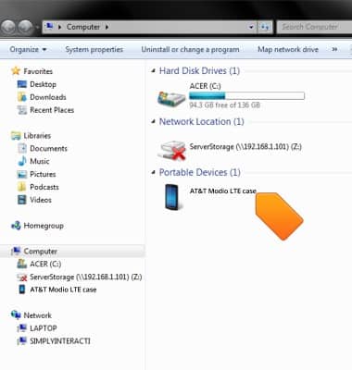Click the Pictures library icon
Screen dimensions: 352x370
[x=22, y=174]
